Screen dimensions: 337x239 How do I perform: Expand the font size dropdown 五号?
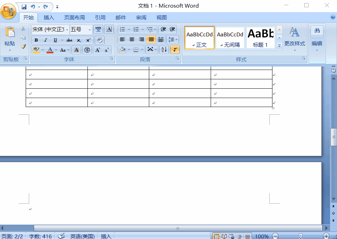(90, 29)
